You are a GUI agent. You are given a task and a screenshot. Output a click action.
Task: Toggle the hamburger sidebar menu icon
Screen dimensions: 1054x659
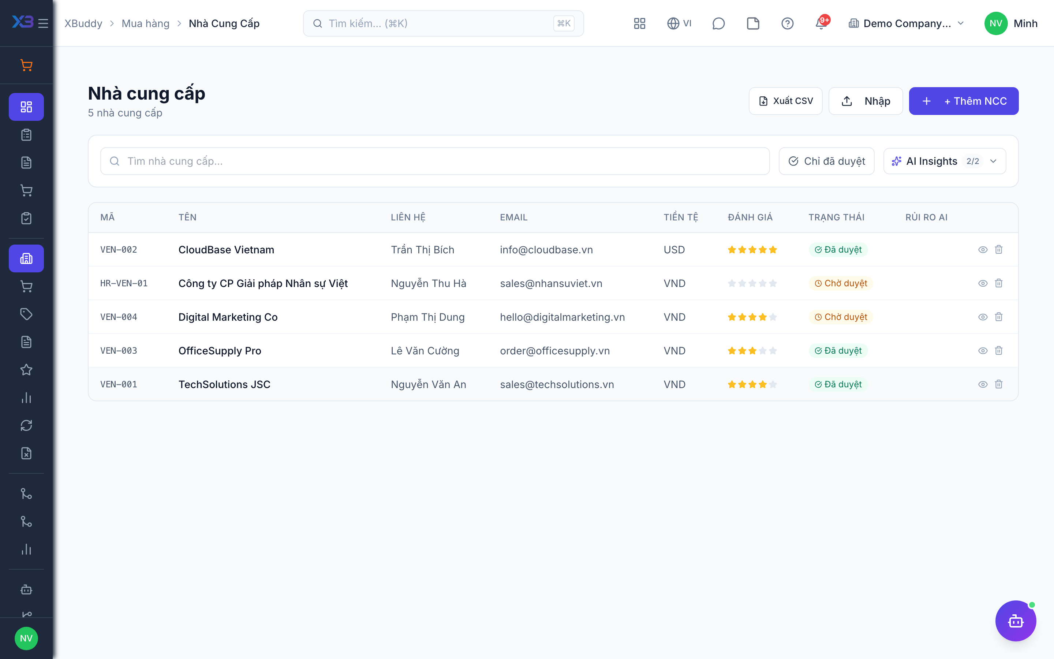tap(43, 23)
